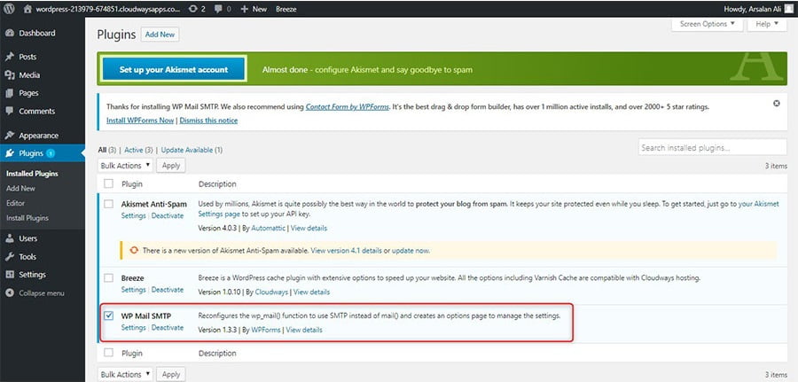This screenshot has height=382, width=798.
Task: Click into Search installed plugins field
Action: point(712,147)
